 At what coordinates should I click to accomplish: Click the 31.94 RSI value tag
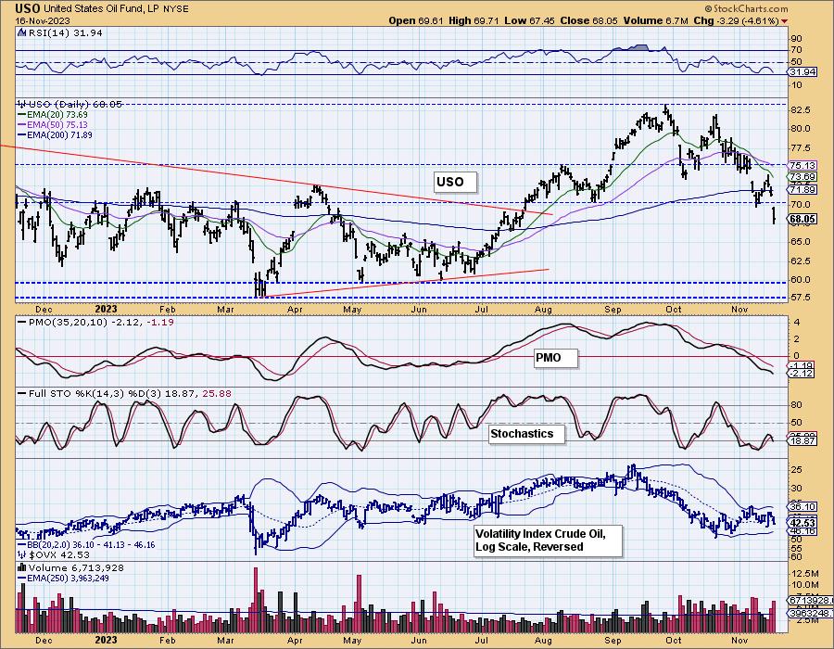[802, 72]
